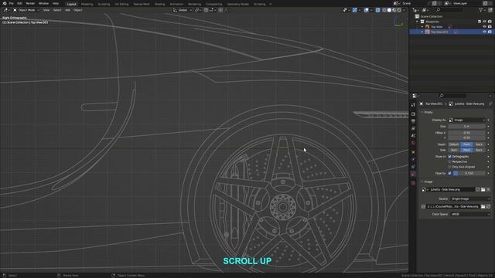The image size is (495, 278).
Task: Toggle viewport overlays display
Action: 366,10
